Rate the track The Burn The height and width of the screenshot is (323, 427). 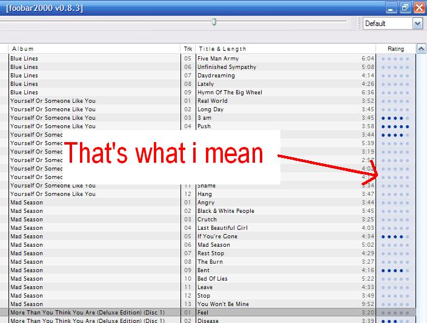coord(396,262)
